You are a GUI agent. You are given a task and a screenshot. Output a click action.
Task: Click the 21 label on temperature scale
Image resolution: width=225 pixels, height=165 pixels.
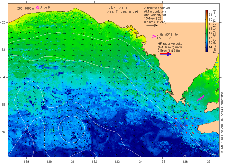(210, 15)
